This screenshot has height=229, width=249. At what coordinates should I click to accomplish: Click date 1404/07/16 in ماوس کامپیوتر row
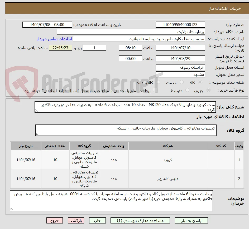tap(26, 179)
